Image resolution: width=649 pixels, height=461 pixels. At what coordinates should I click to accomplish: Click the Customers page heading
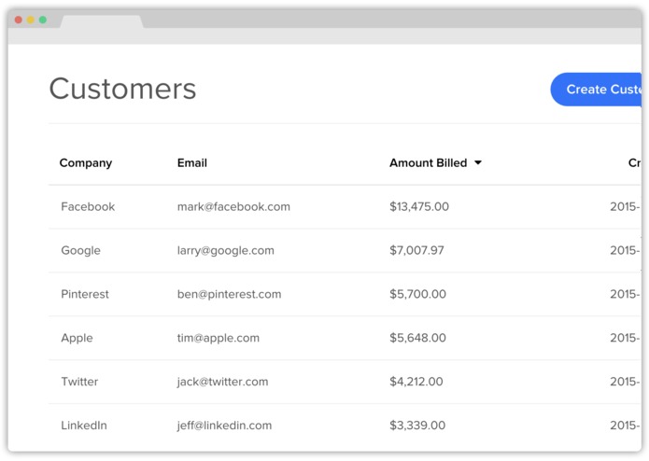coord(122,89)
